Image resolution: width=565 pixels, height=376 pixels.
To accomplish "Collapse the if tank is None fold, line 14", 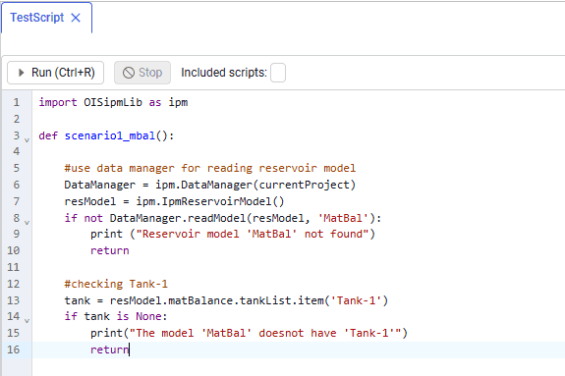I will 27,321.
